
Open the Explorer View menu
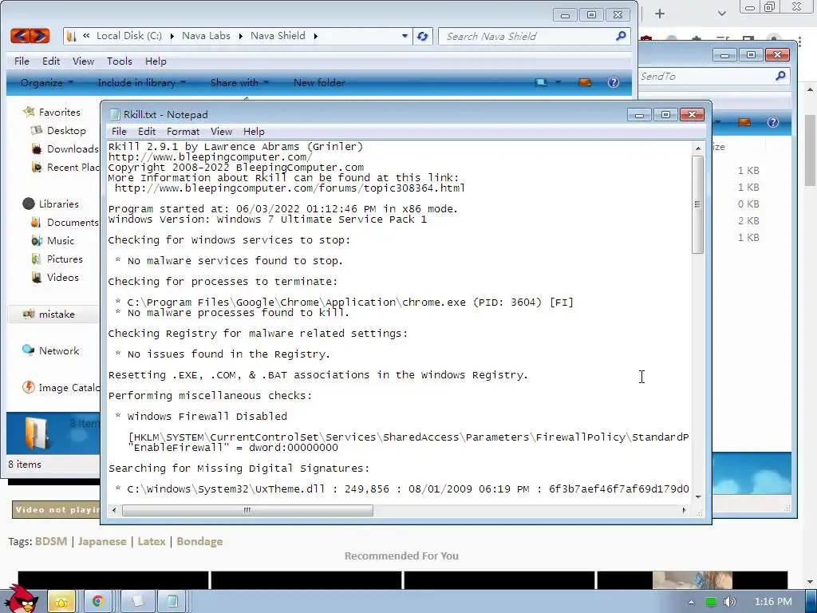[83, 61]
